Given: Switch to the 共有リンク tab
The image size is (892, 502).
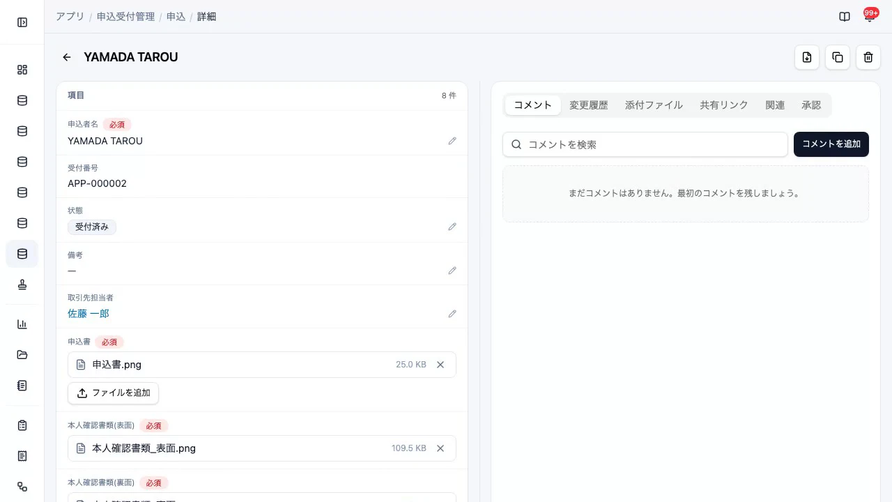Looking at the screenshot, I should (724, 105).
